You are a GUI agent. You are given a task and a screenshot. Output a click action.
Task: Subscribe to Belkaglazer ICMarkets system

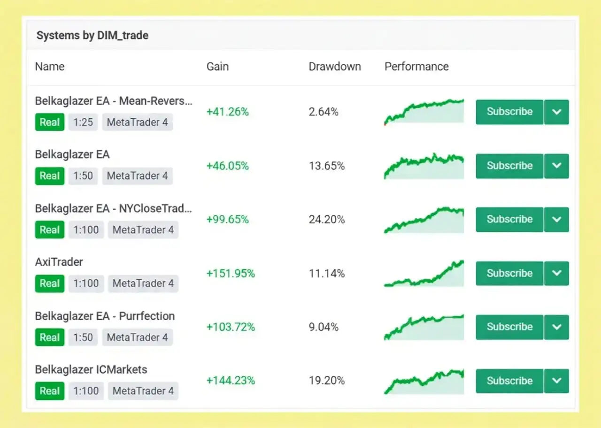[509, 381]
